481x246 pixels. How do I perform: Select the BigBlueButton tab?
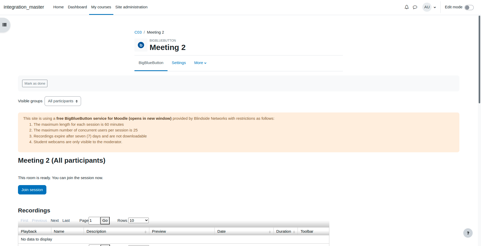(x=151, y=63)
